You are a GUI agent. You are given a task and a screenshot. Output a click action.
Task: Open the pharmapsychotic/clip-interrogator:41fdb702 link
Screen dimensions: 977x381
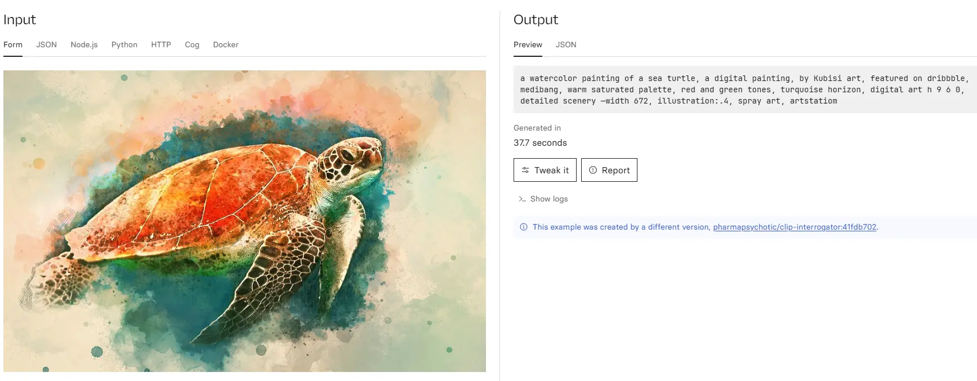pos(795,227)
